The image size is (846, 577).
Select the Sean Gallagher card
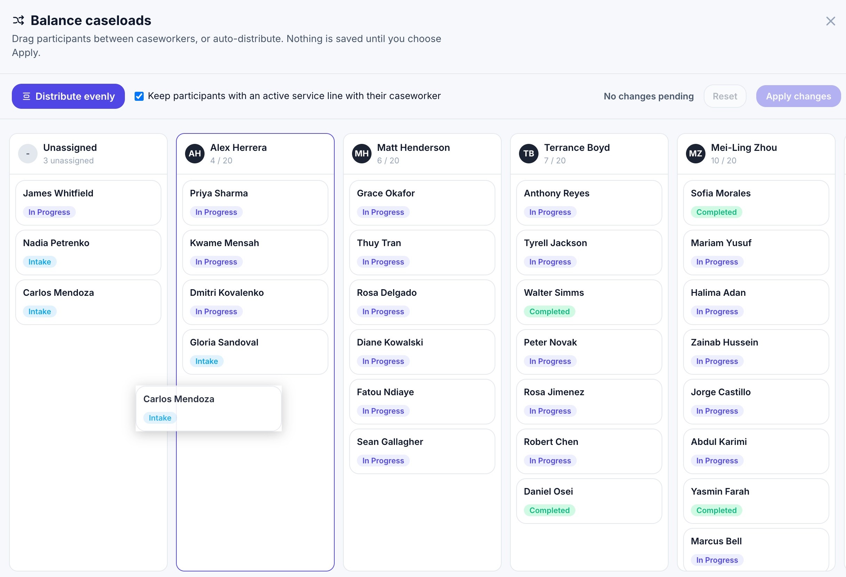(422, 451)
